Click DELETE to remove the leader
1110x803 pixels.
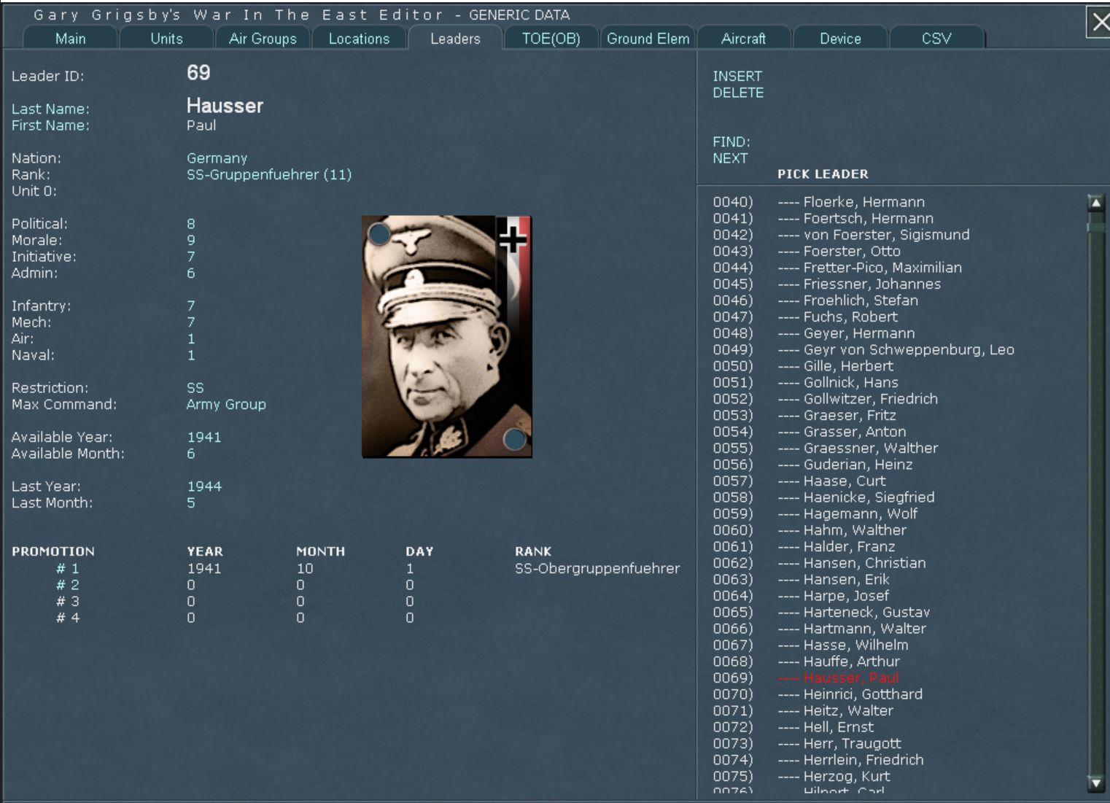coord(738,93)
